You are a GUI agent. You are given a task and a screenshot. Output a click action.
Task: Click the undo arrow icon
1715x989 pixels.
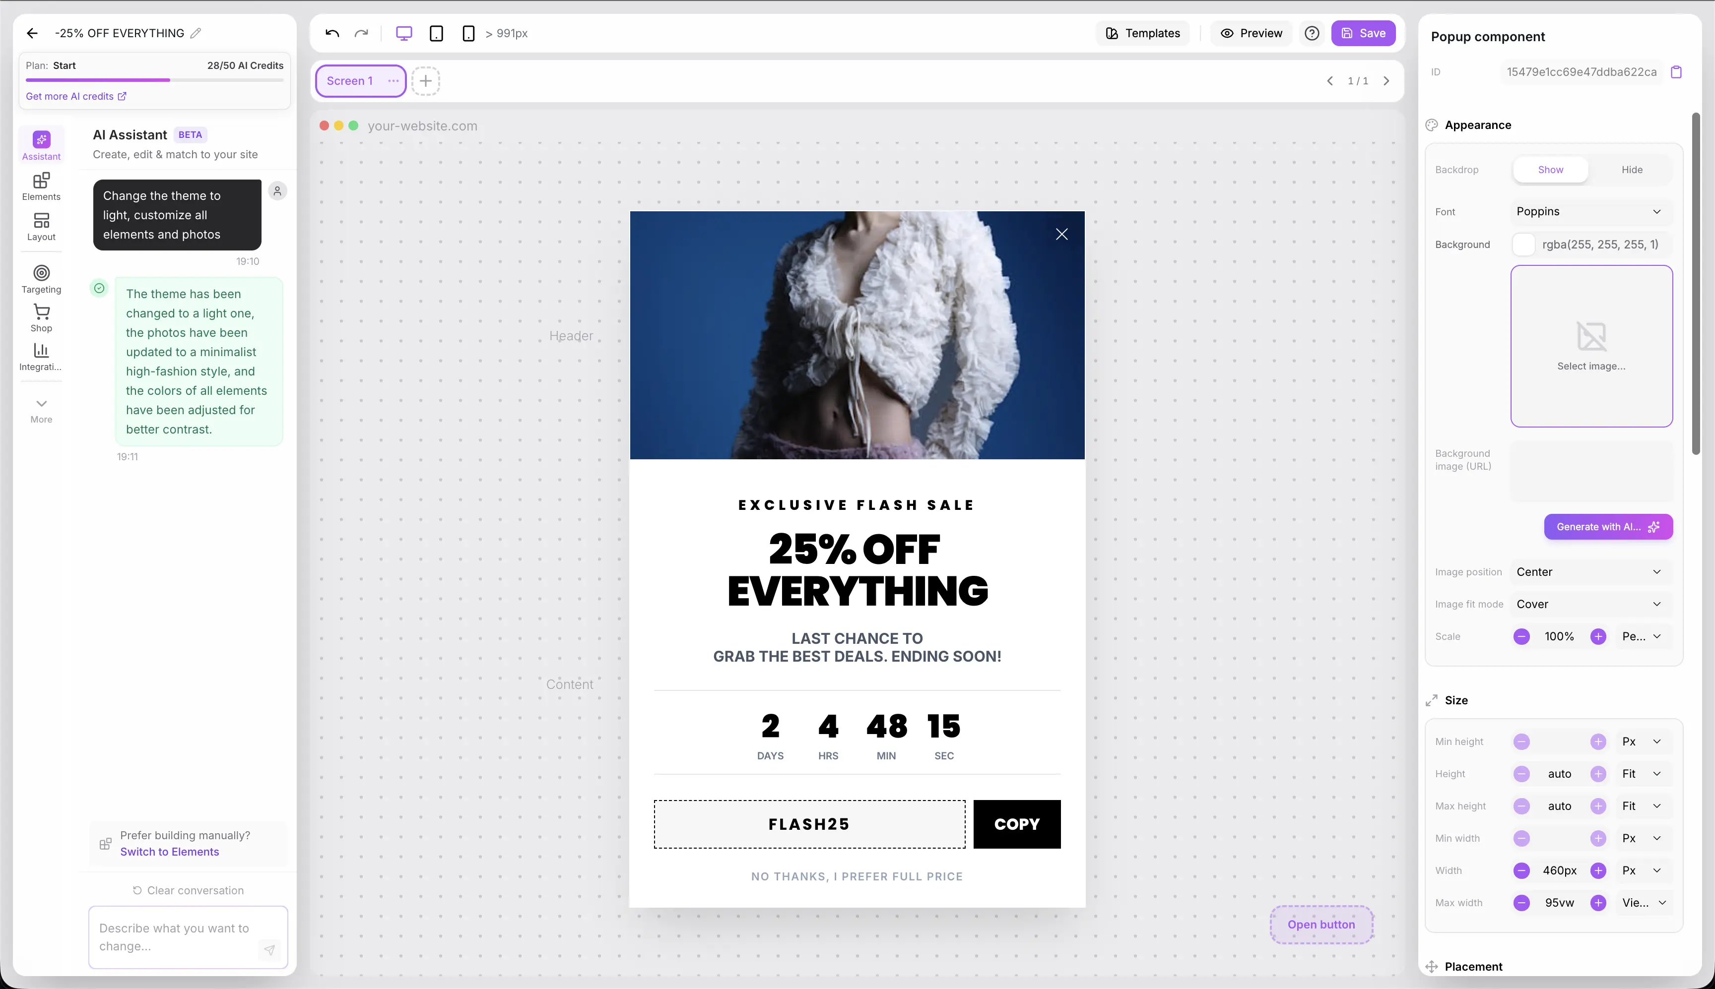[x=332, y=33]
